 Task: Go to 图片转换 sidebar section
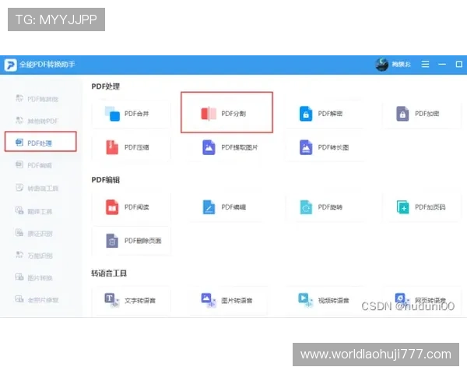pos(40,277)
